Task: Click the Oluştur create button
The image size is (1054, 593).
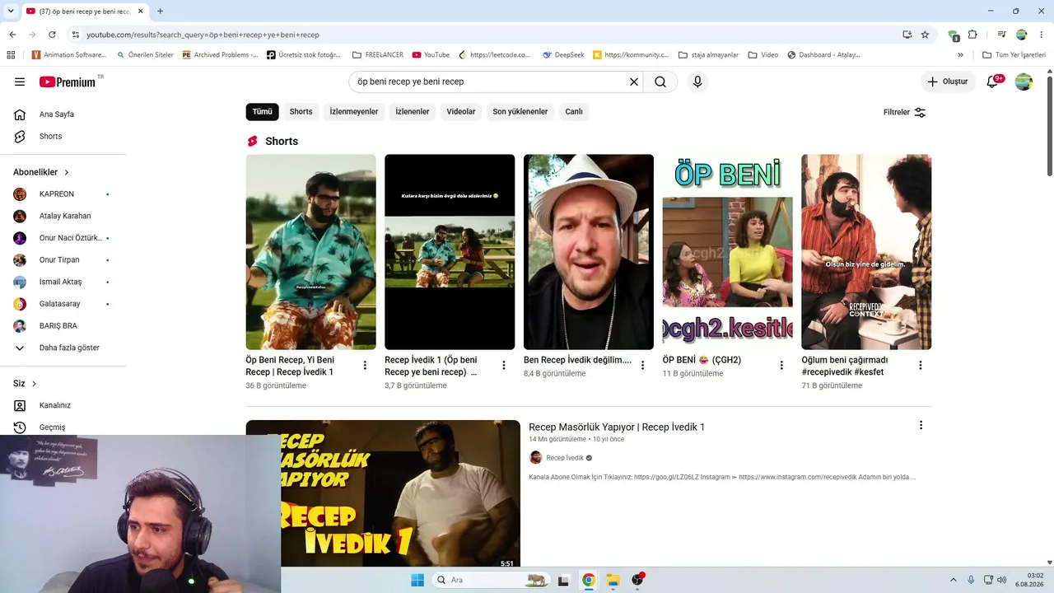Action: [948, 82]
